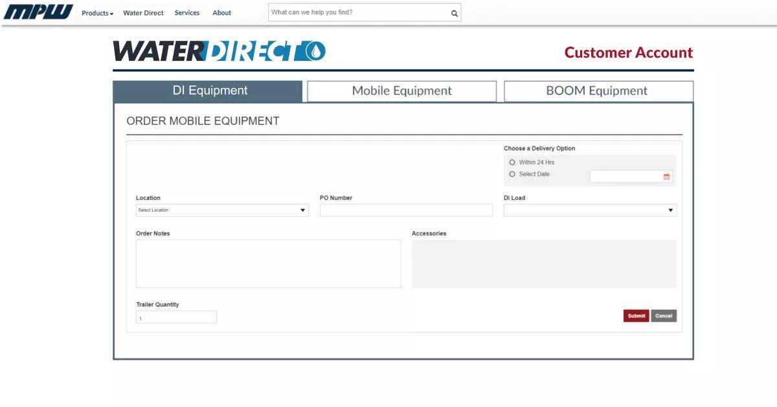Open the DI Load dropdown
This screenshot has width=777, height=407.
click(x=589, y=210)
